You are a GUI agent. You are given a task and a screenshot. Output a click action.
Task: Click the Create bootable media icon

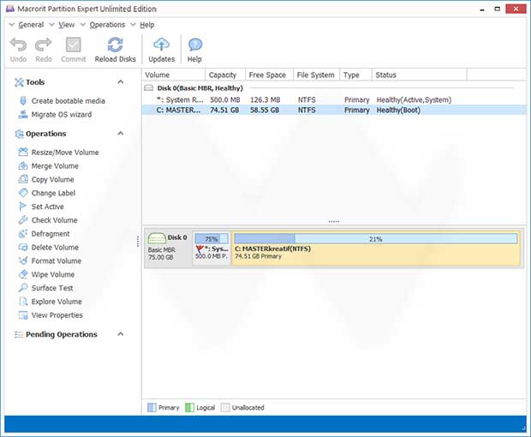click(23, 100)
